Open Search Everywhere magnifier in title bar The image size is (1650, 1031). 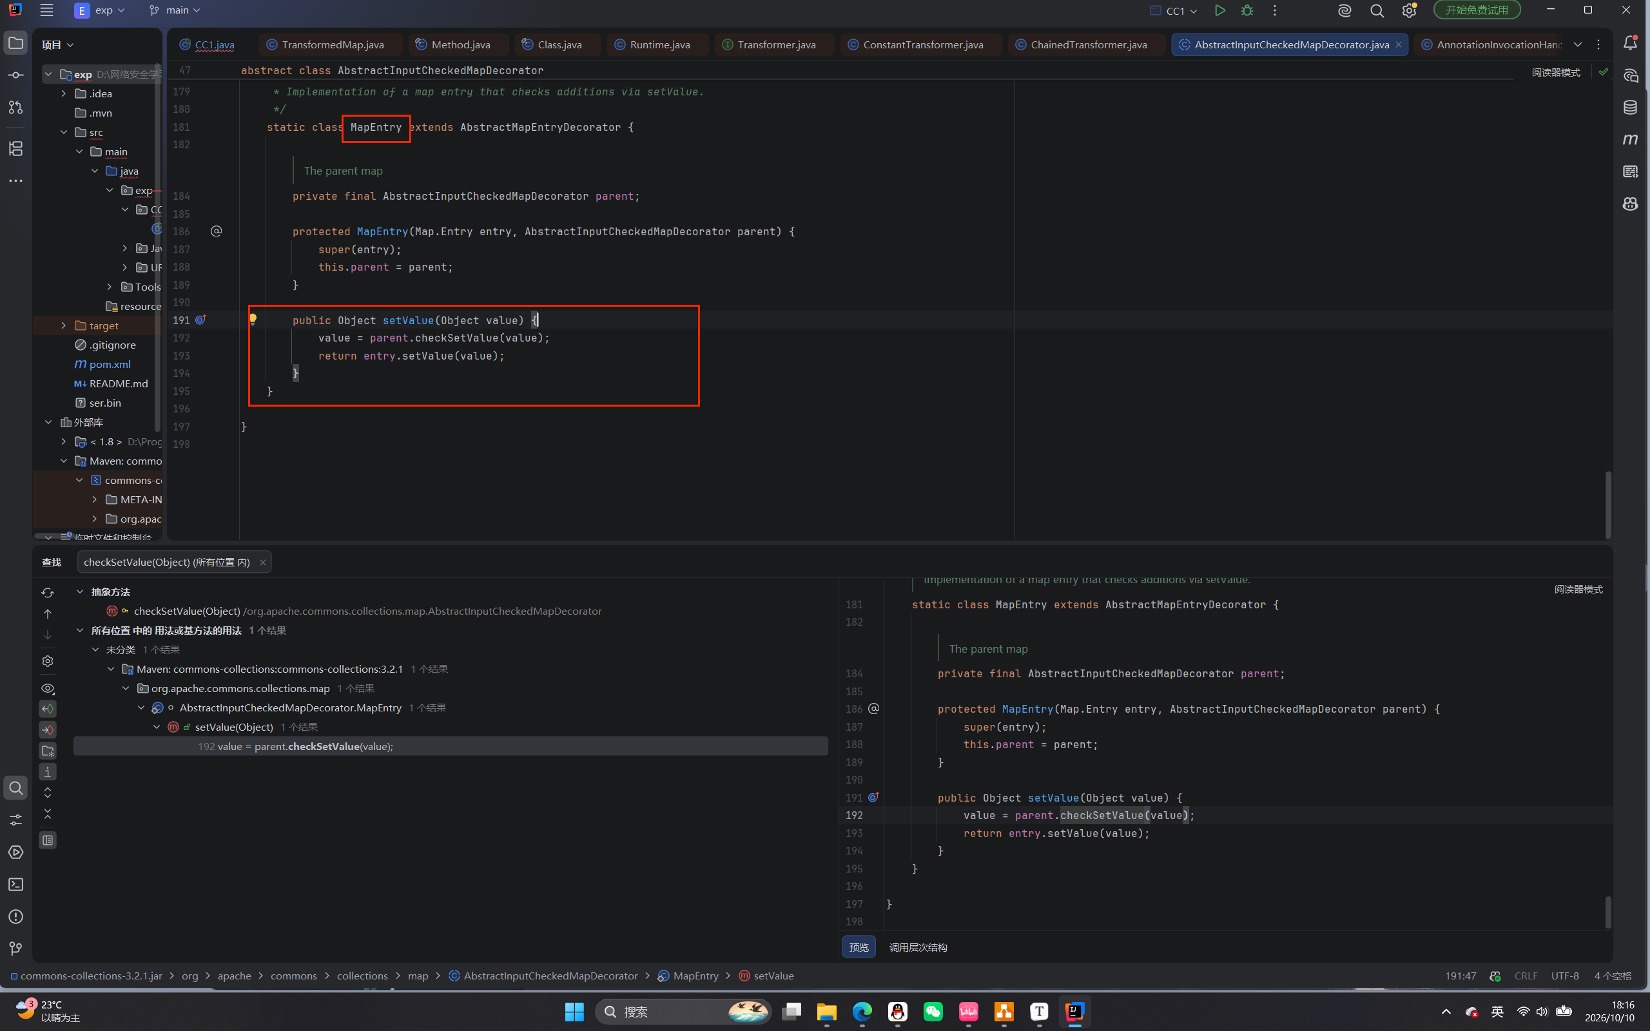pyautogui.click(x=1377, y=10)
